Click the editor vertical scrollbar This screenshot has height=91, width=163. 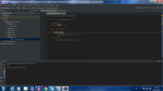point(162,37)
